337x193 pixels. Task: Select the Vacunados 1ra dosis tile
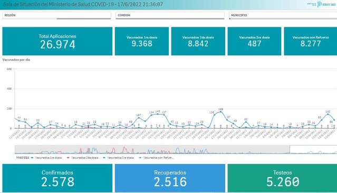point(142,41)
